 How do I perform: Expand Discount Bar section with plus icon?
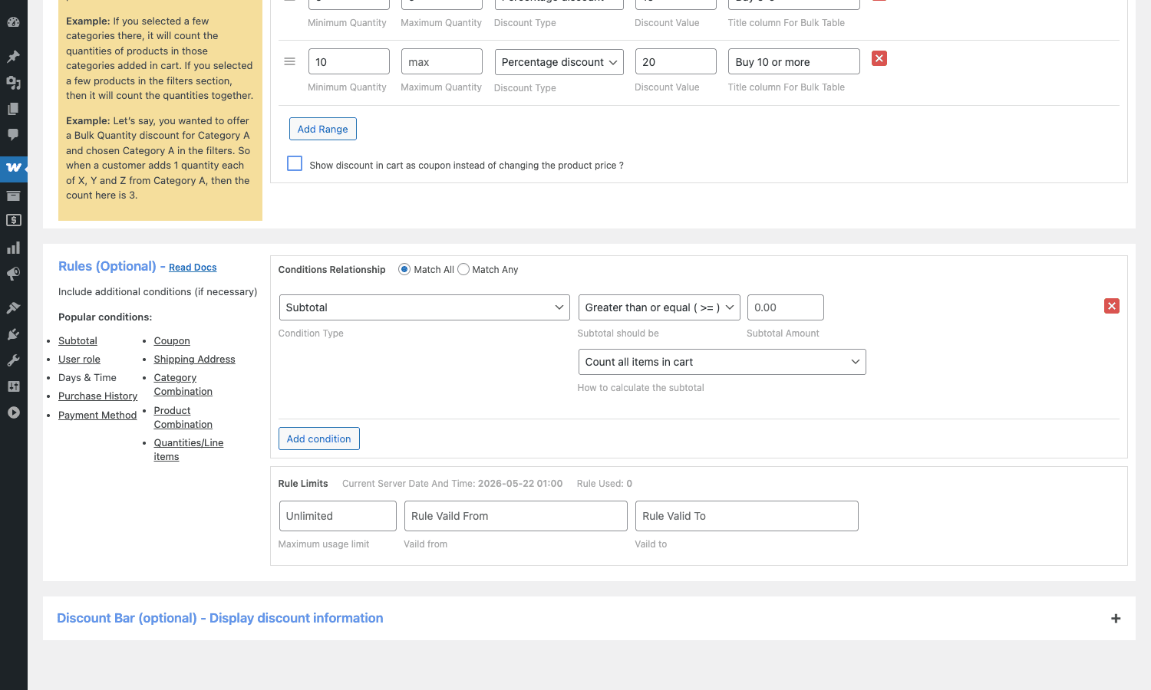pyautogui.click(x=1116, y=619)
